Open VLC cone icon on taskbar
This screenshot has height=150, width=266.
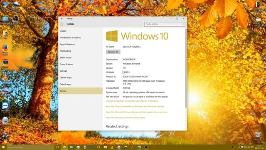pyautogui.click(x=112, y=147)
